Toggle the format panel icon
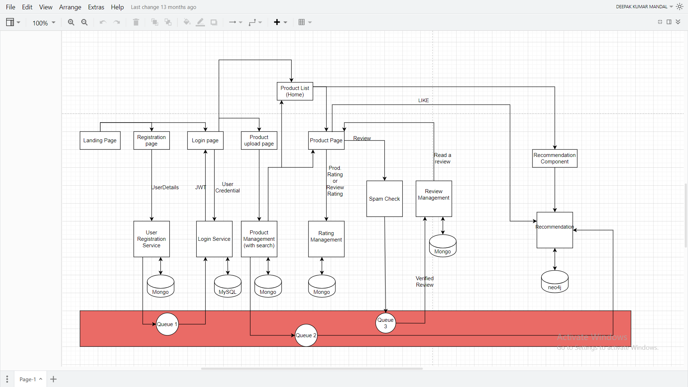The width and height of the screenshot is (688, 387). [669, 22]
